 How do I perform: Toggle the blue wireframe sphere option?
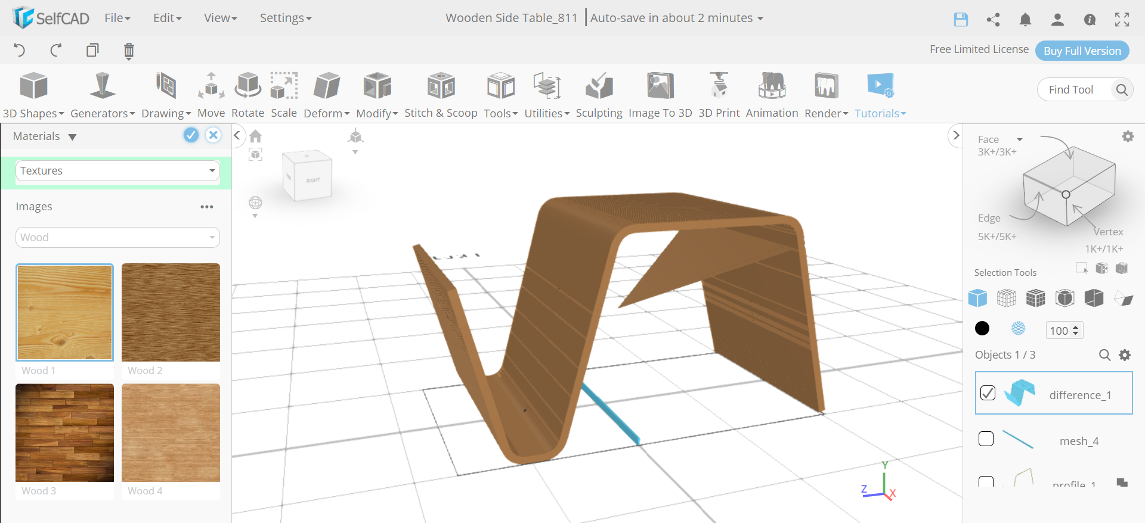[x=1019, y=328]
